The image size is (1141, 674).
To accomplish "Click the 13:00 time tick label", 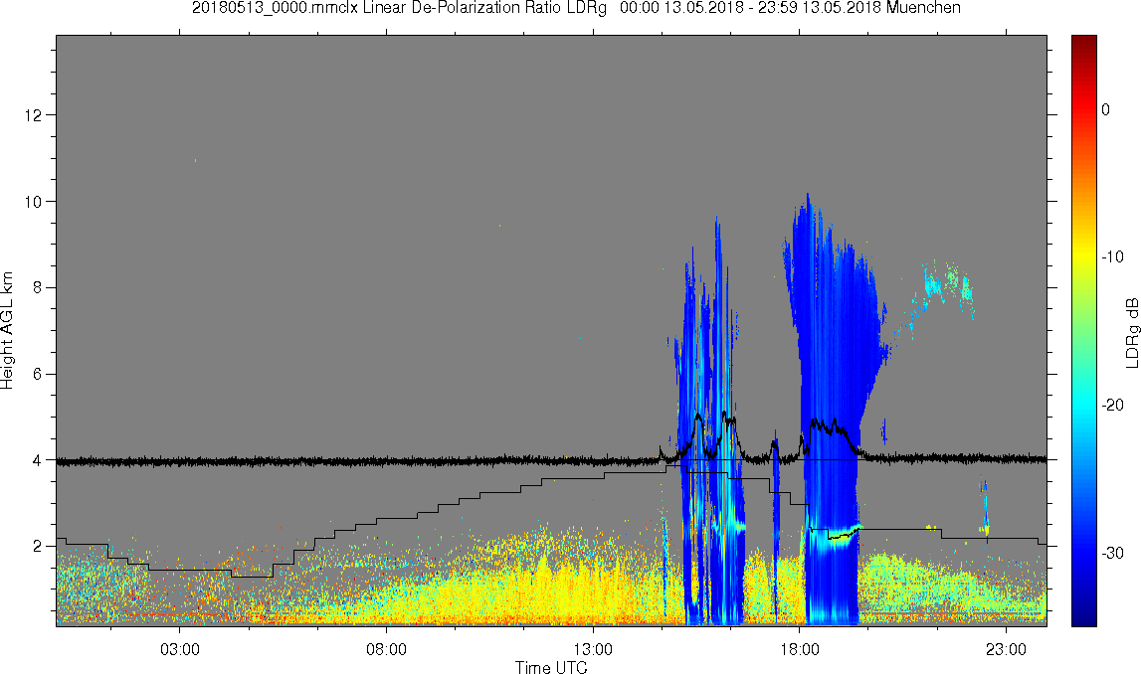I will tap(593, 648).
